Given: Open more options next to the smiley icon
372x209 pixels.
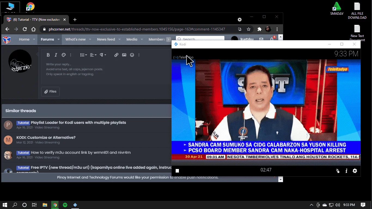Looking at the screenshot, I should point(139,55).
